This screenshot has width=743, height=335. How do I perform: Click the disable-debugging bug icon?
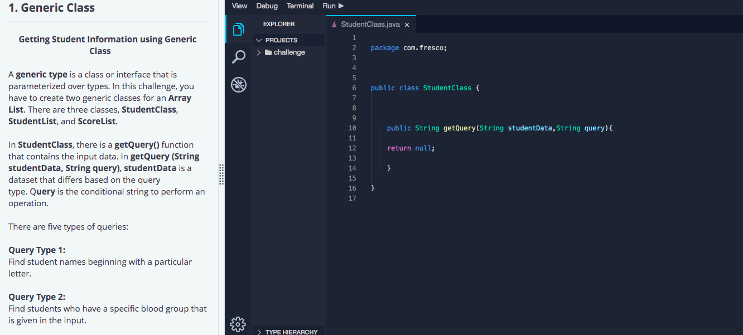(238, 84)
